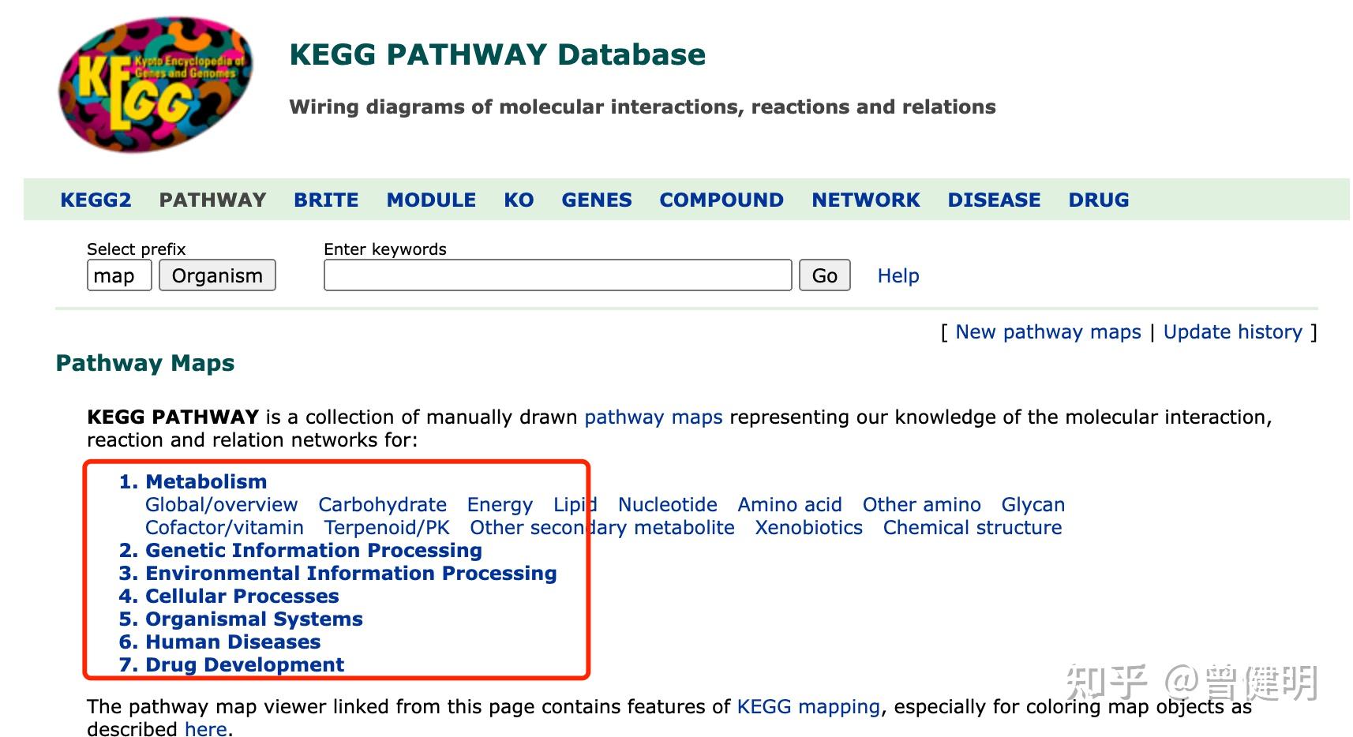The height and width of the screenshot is (737, 1353).
Task: View the Update history link
Action: pos(1232,332)
